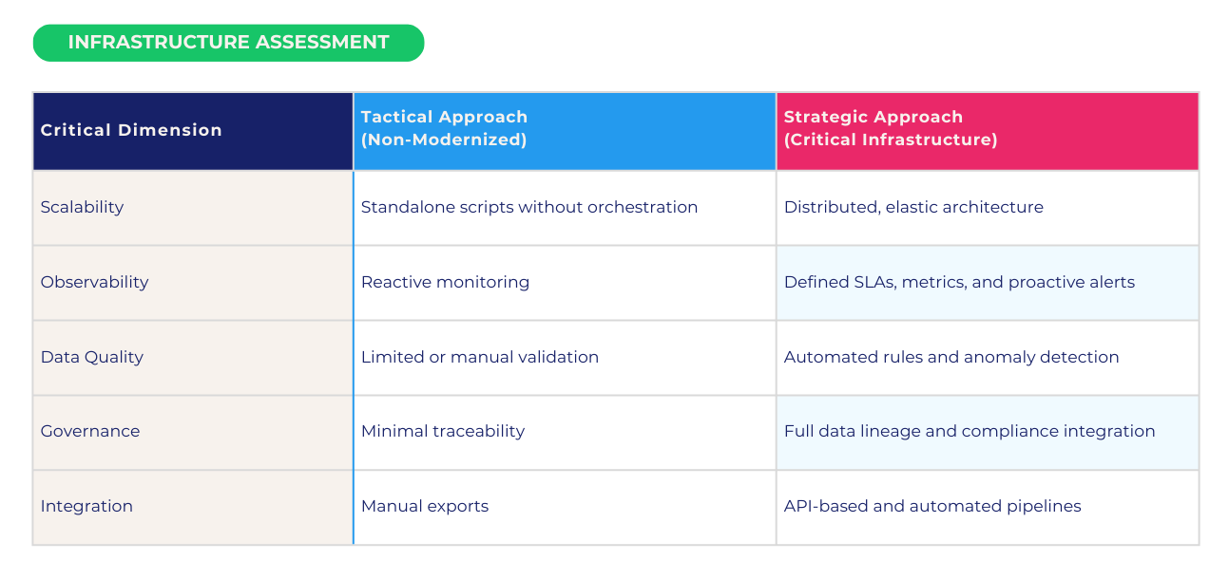Select the Scalability row label

(82, 207)
